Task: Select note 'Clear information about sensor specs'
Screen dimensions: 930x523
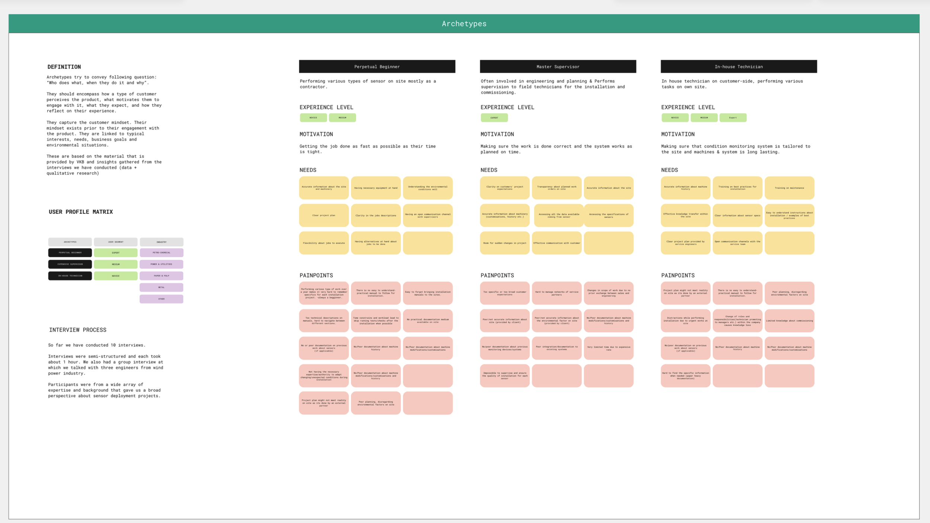Action: coord(737,215)
